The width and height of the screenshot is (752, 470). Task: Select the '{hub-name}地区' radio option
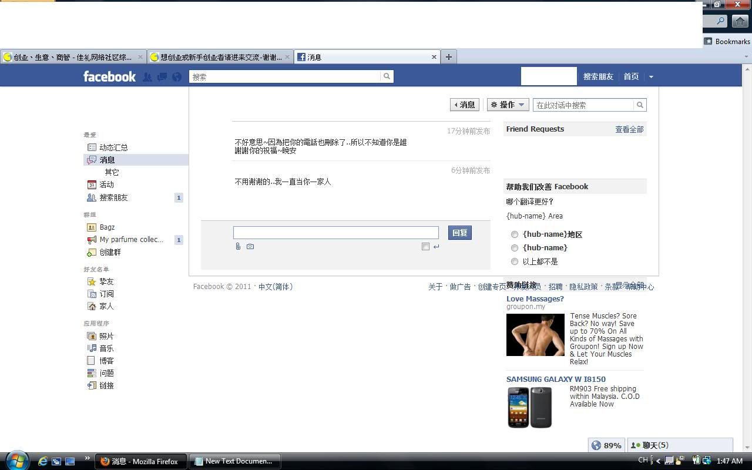(x=515, y=234)
